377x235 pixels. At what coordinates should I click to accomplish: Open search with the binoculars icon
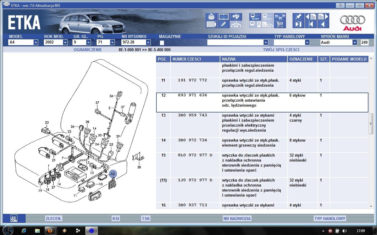[236, 17]
